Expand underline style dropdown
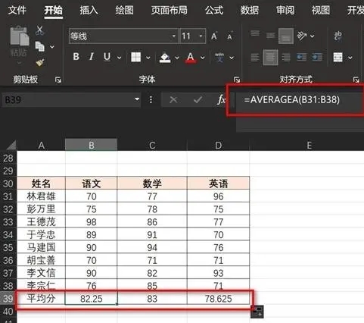Image resolution: width=364 pixels, height=323 pixels. [x=120, y=58]
